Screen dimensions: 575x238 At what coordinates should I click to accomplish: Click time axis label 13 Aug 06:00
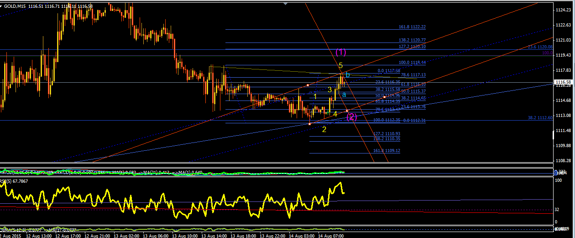click(x=156, y=236)
